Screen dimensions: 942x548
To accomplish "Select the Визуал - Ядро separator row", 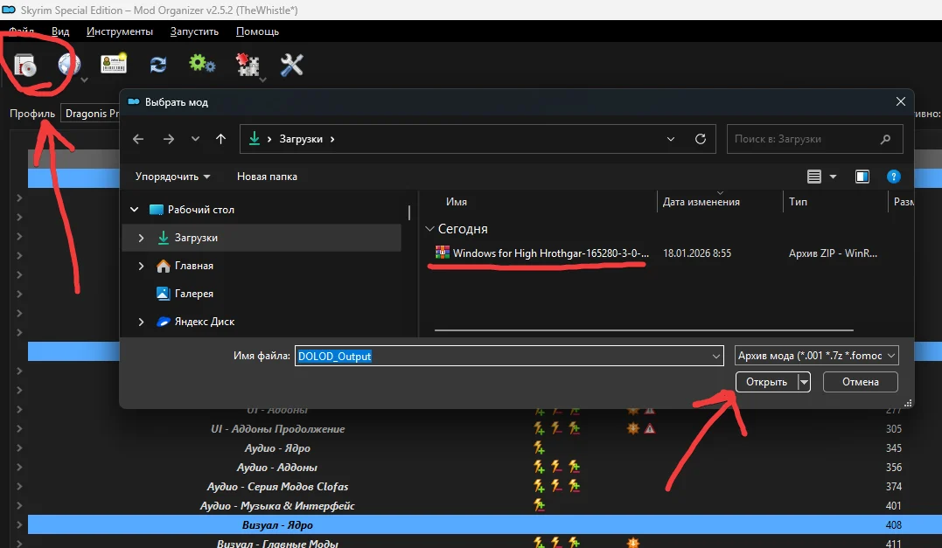I will 485,524.
